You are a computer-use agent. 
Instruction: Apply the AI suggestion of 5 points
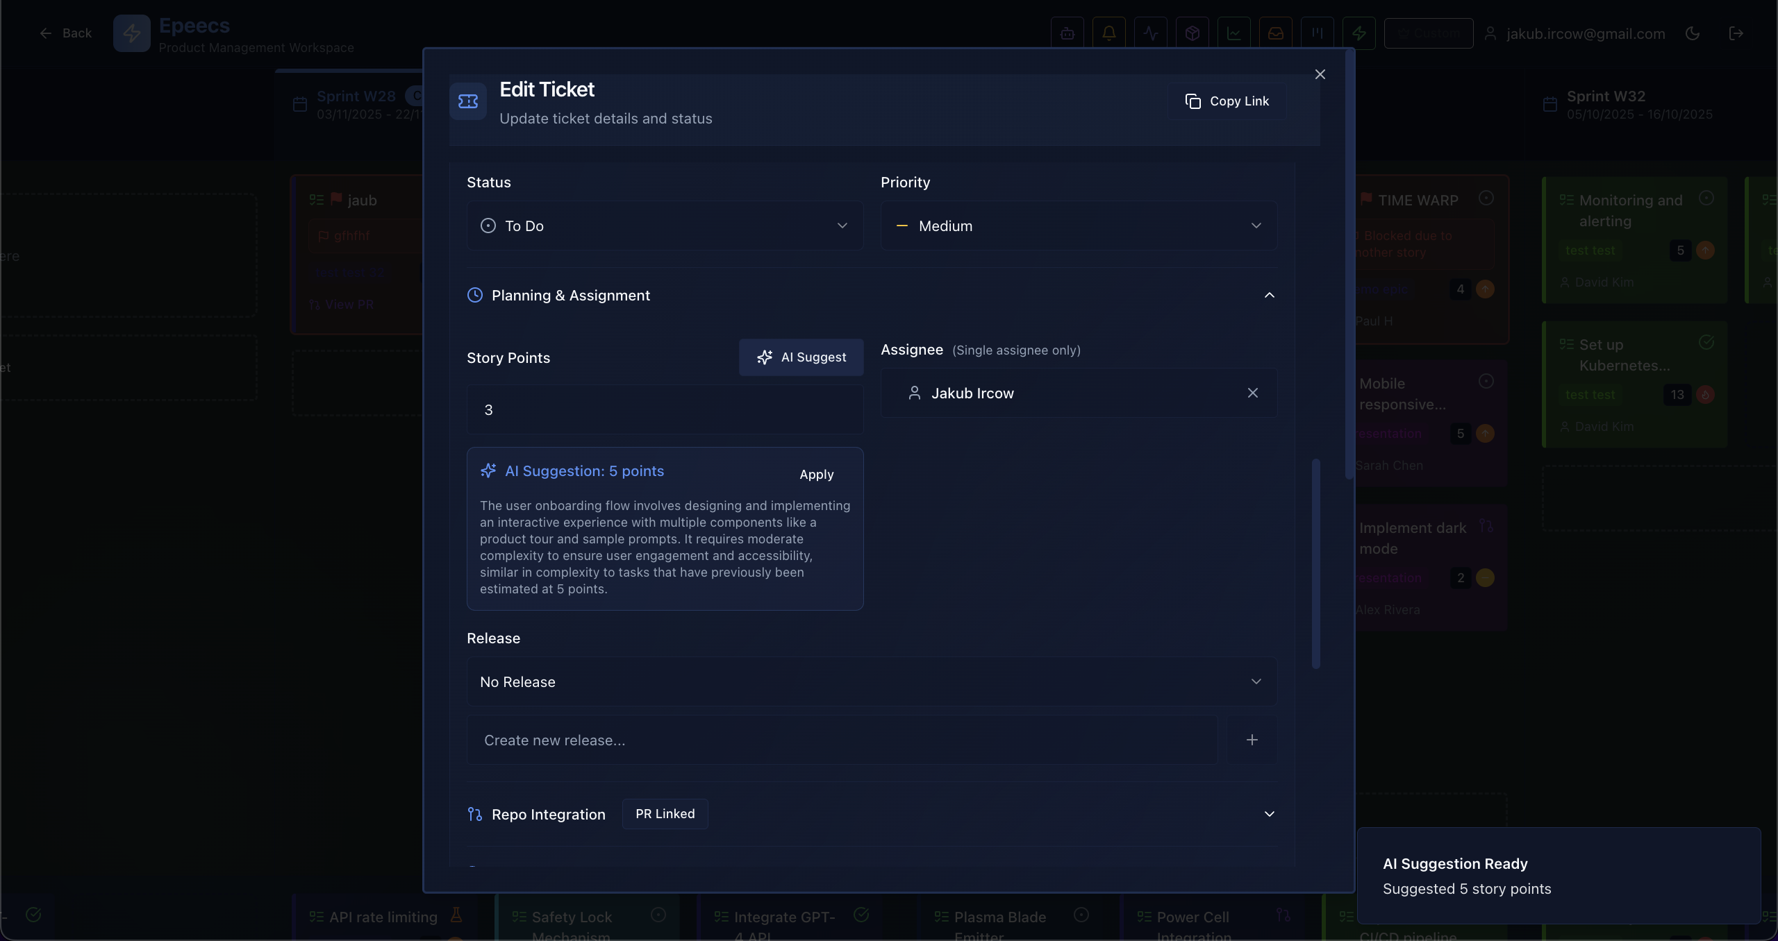[x=816, y=475]
